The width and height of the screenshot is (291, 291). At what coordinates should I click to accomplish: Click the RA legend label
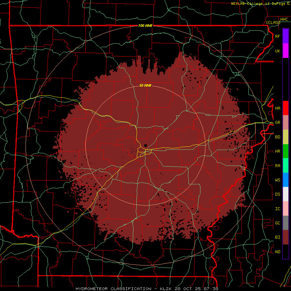point(277,166)
